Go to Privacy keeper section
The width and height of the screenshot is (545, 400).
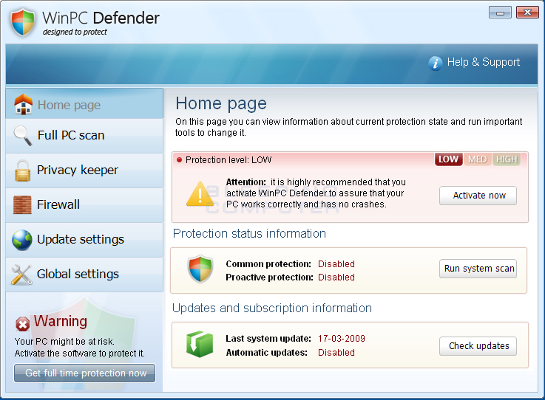[84, 170]
